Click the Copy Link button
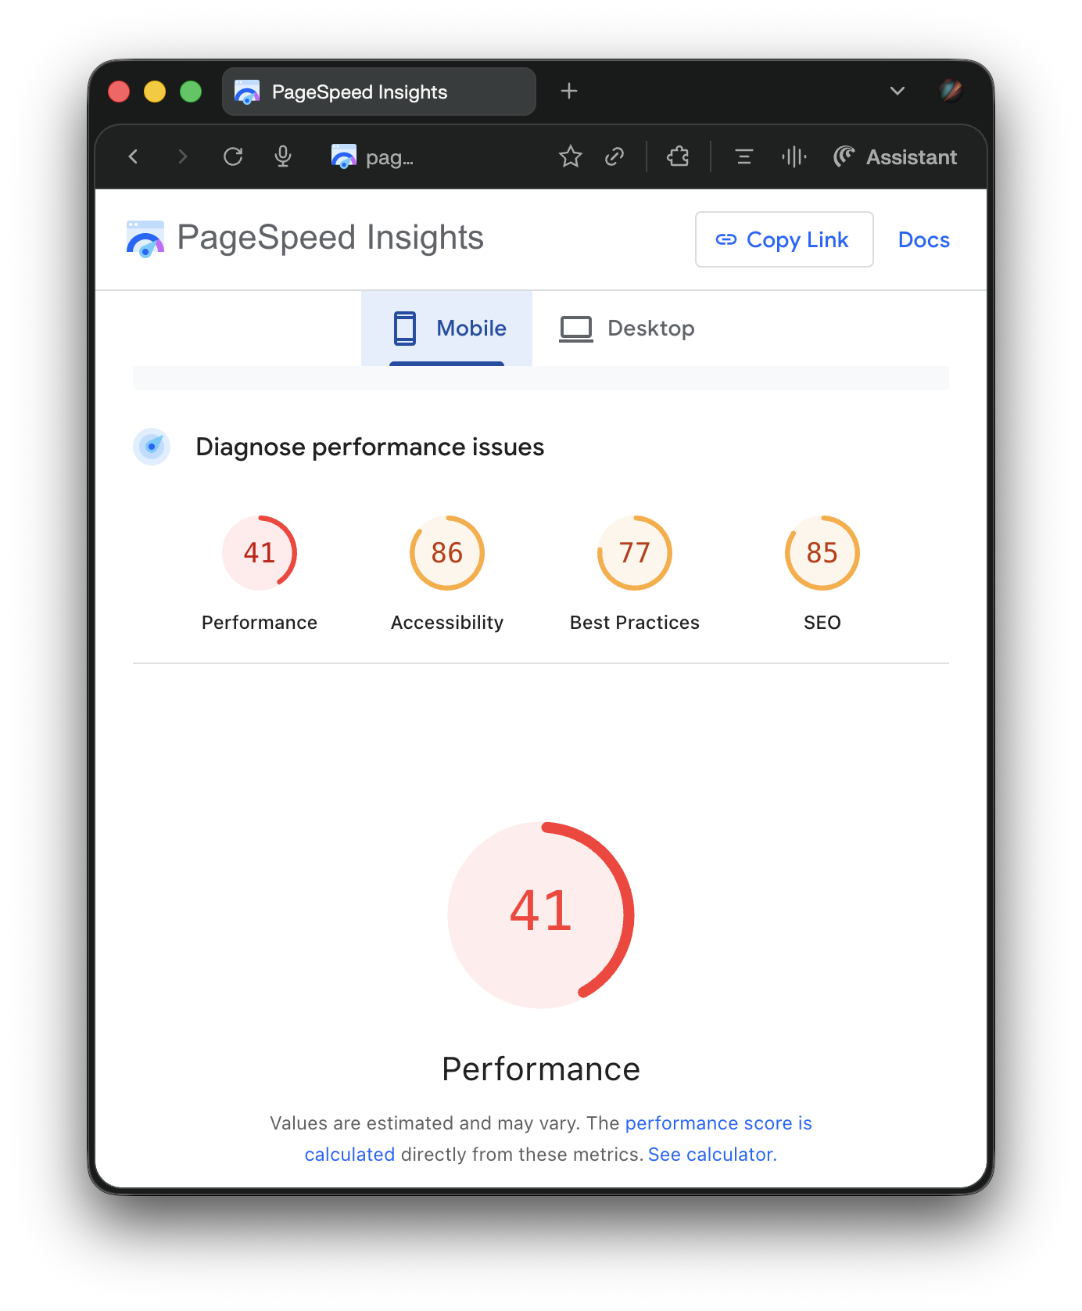This screenshot has height=1311, width=1082. pos(784,239)
